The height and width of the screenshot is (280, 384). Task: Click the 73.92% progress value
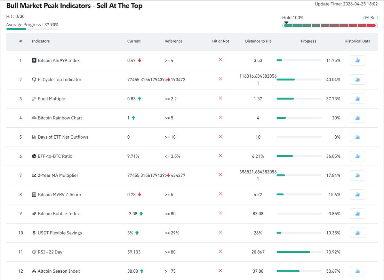[333, 252]
